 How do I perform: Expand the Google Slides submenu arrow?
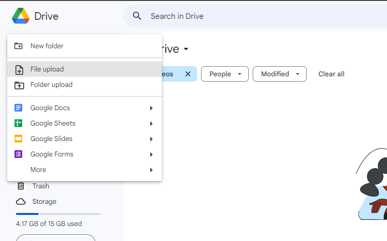tap(151, 139)
